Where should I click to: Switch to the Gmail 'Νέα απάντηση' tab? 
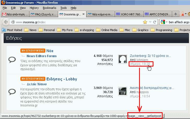(x=15, y=14)
